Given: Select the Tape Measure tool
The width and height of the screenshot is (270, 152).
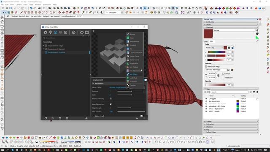Looking at the screenshot, I should click(x=84, y=12).
